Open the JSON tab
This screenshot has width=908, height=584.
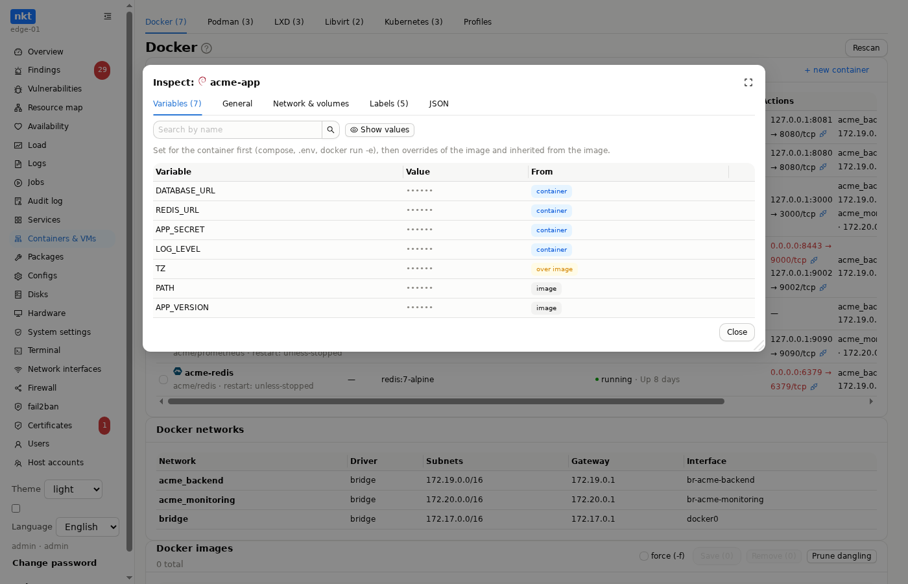point(439,104)
